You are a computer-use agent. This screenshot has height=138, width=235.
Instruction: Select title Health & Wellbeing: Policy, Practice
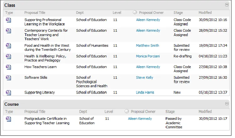click(45, 58)
